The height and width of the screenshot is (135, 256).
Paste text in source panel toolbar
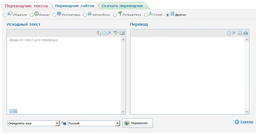click(x=99, y=33)
